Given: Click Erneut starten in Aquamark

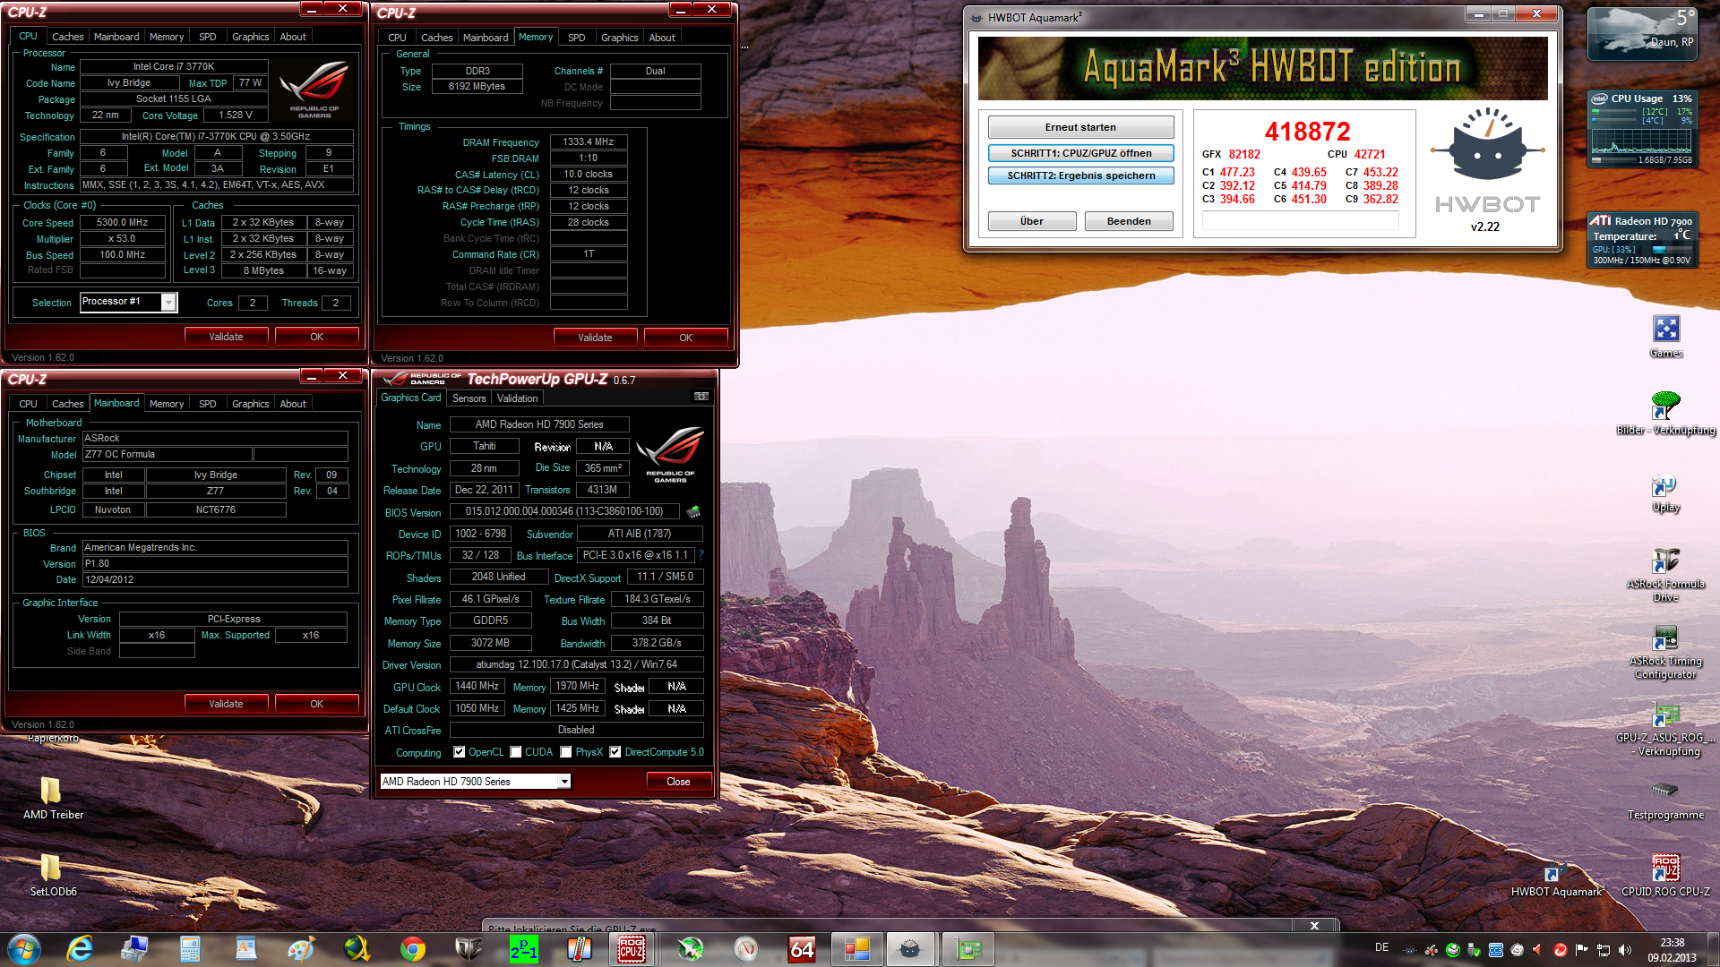Looking at the screenshot, I should [x=1080, y=127].
